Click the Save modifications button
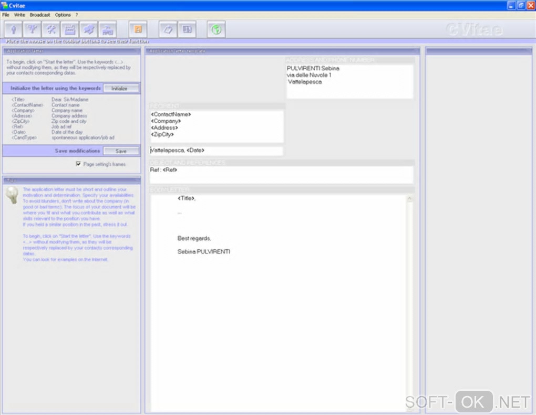Screen dimensions: 536x415 121,151
